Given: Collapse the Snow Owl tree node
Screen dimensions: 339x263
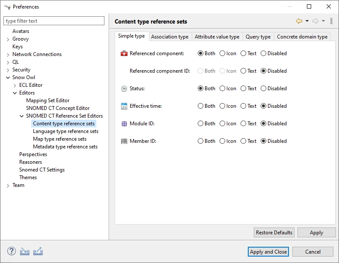Looking at the screenshot, I should point(8,77).
